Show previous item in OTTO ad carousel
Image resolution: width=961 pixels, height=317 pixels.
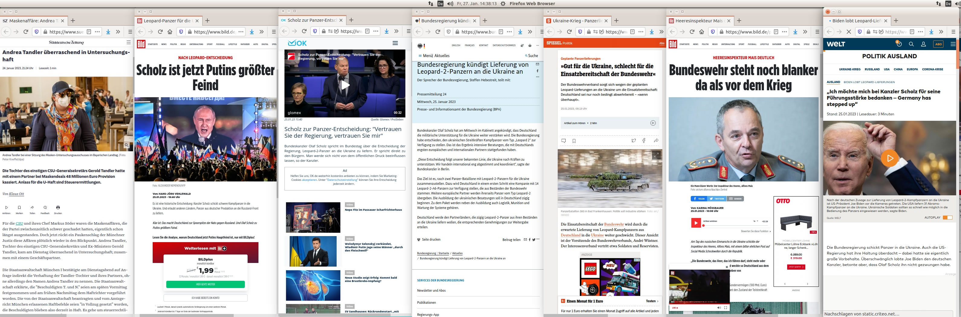(785, 284)
